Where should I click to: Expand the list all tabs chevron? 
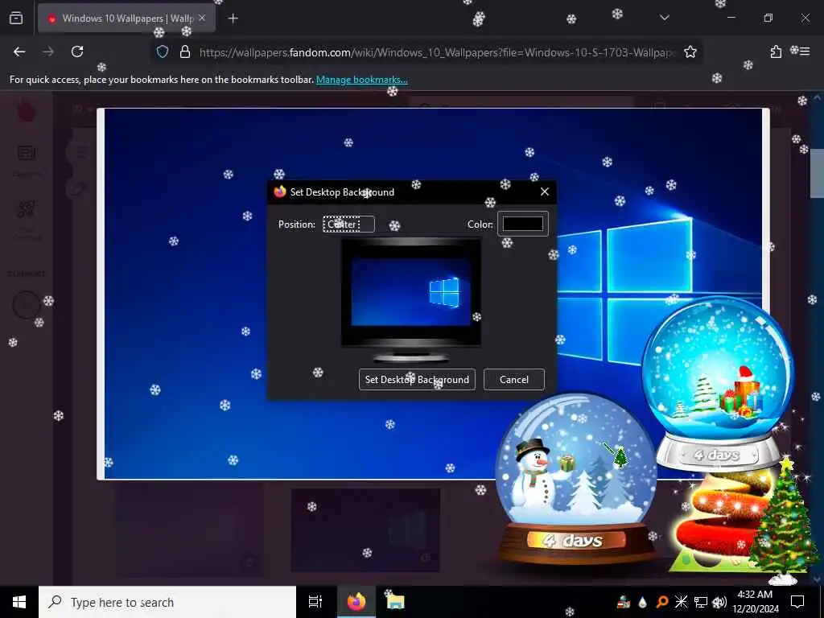[x=664, y=18]
